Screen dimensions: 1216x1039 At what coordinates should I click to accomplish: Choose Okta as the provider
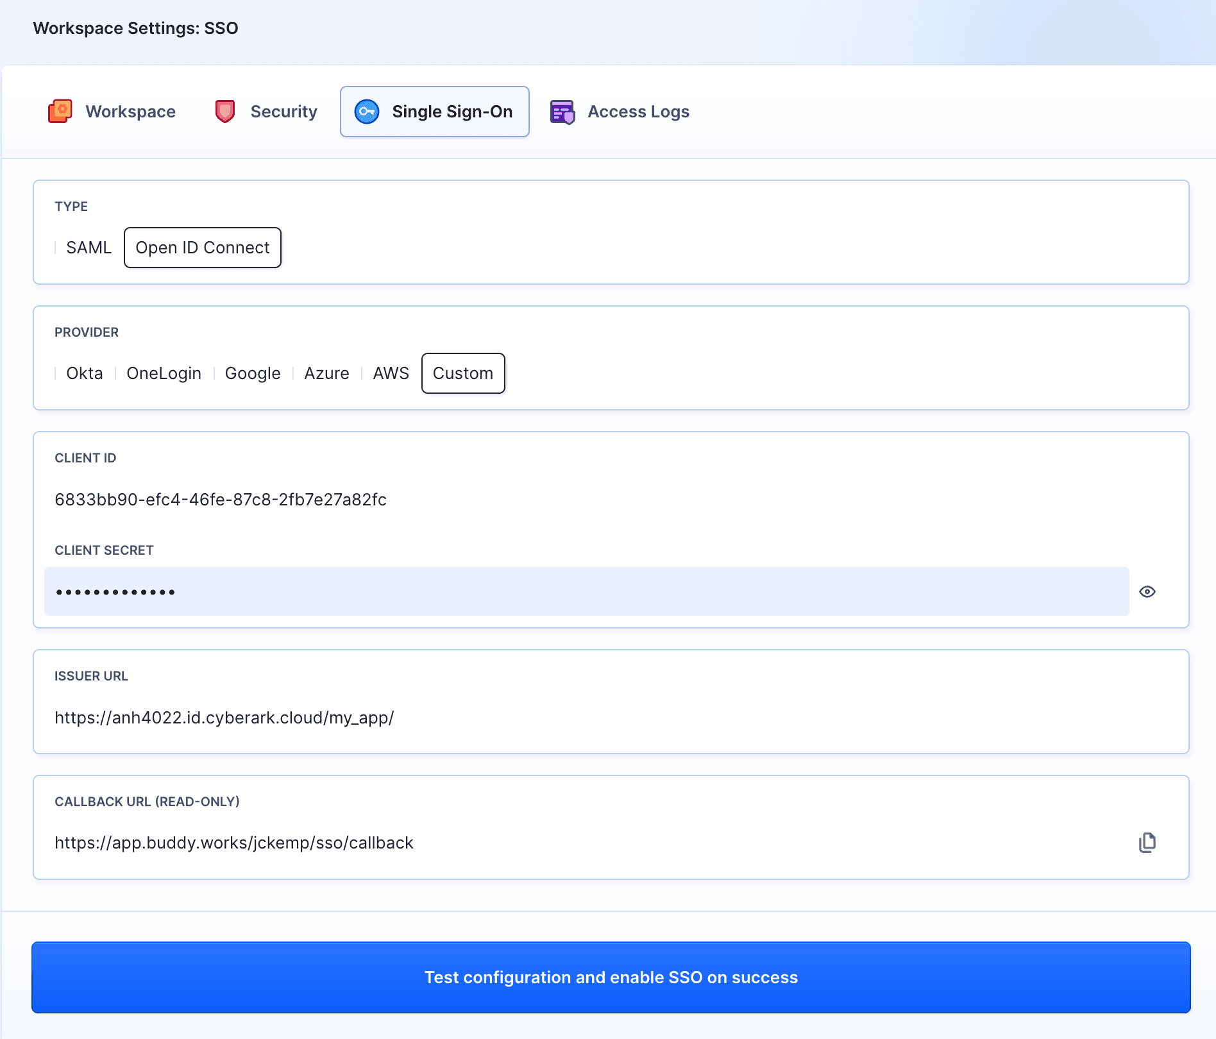(x=84, y=373)
